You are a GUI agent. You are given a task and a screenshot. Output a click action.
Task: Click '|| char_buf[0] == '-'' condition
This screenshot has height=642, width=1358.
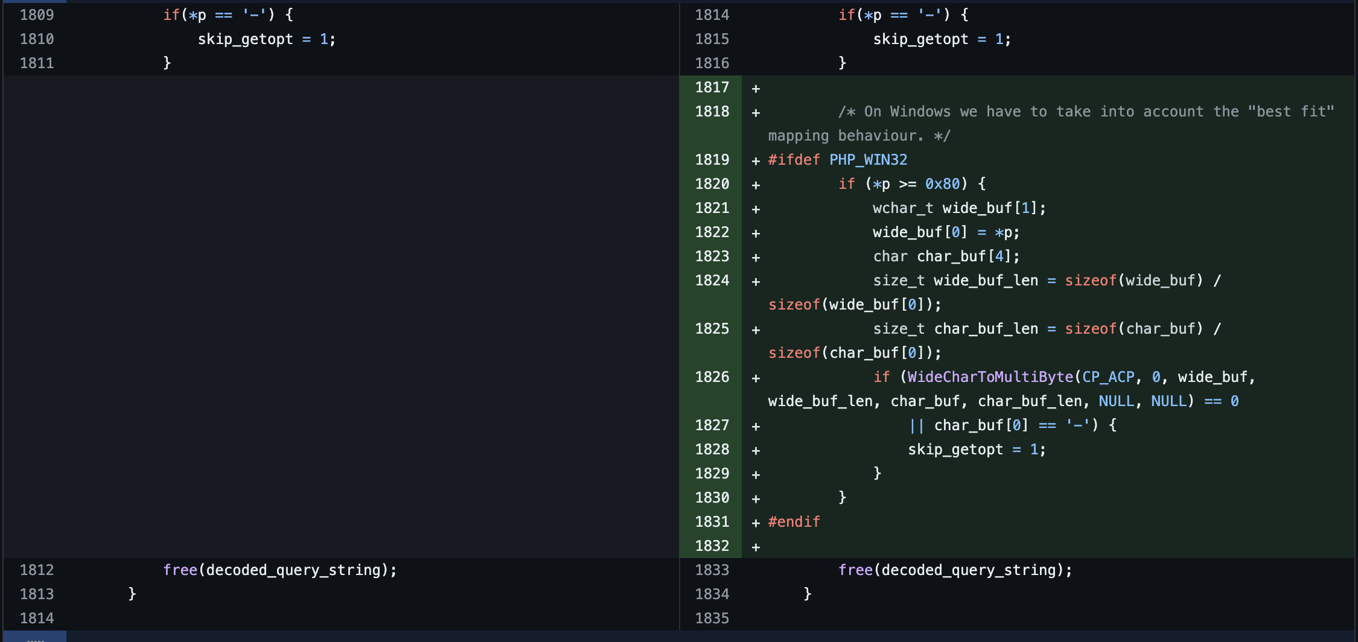pos(1004,425)
